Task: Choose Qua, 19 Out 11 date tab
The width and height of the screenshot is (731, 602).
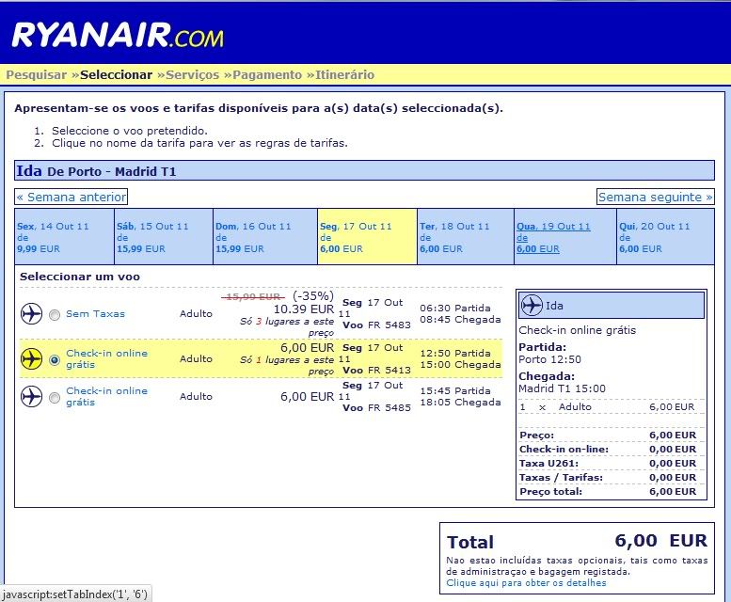Action: tap(565, 237)
